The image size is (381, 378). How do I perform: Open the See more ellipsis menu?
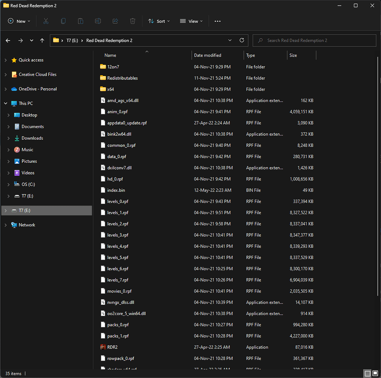218,21
